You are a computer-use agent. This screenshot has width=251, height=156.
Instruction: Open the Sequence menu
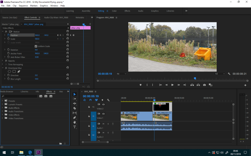[23, 6]
